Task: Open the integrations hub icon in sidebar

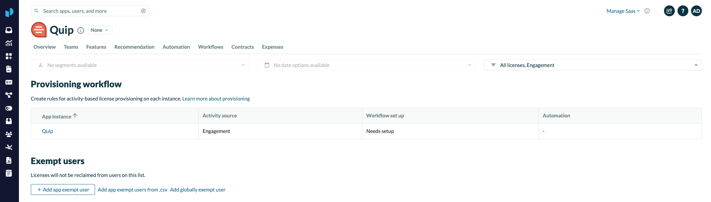Action: tap(9, 147)
